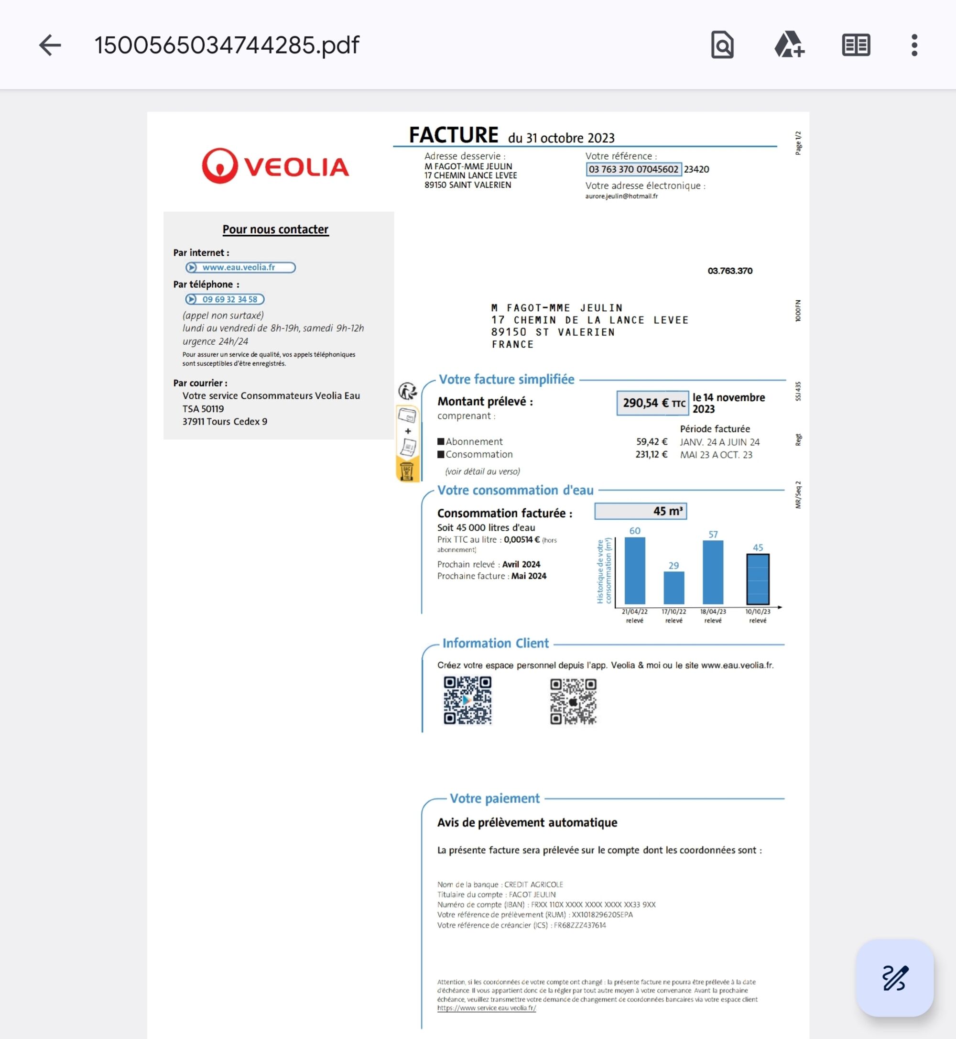Tap the Veolia logo
Image resolution: width=956 pixels, height=1039 pixels.
tap(275, 166)
